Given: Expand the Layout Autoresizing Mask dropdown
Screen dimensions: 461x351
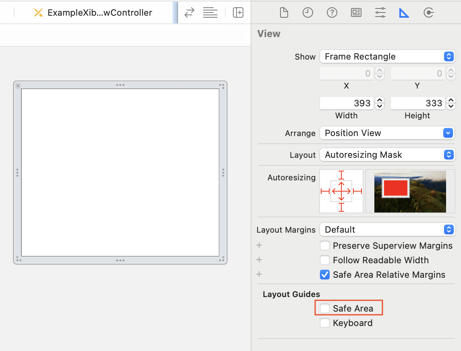Looking at the screenshot, I should [387, 155].
